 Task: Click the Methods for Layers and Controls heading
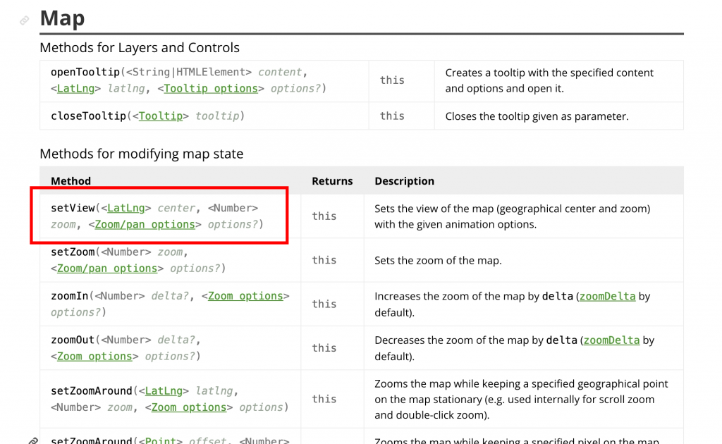point(140,48)
